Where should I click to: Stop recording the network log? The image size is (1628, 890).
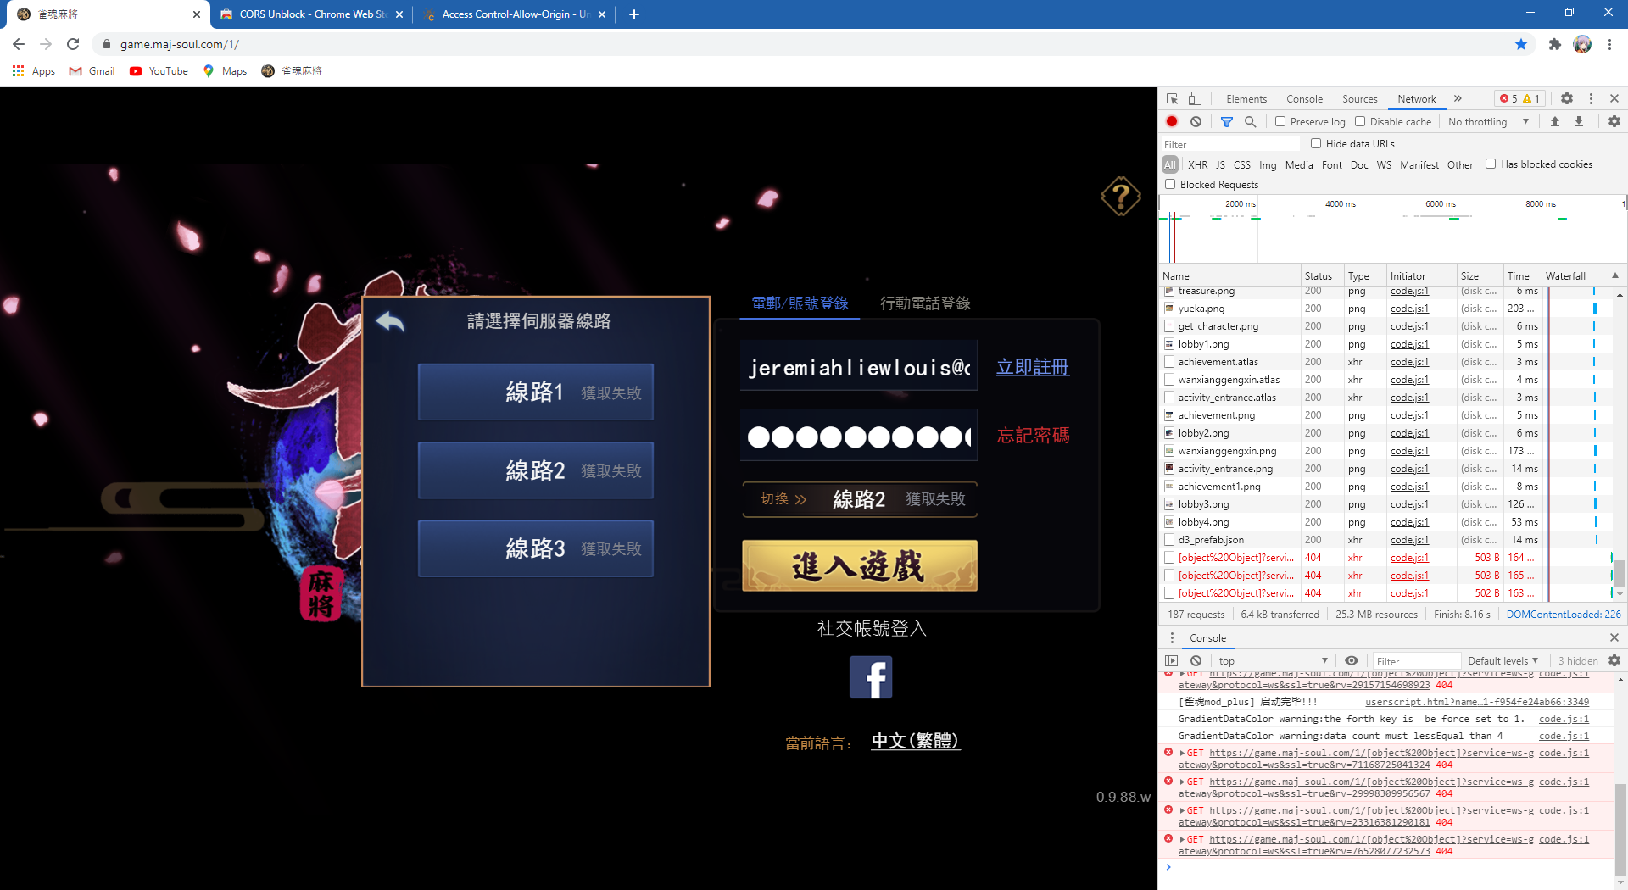point(1173,121)
